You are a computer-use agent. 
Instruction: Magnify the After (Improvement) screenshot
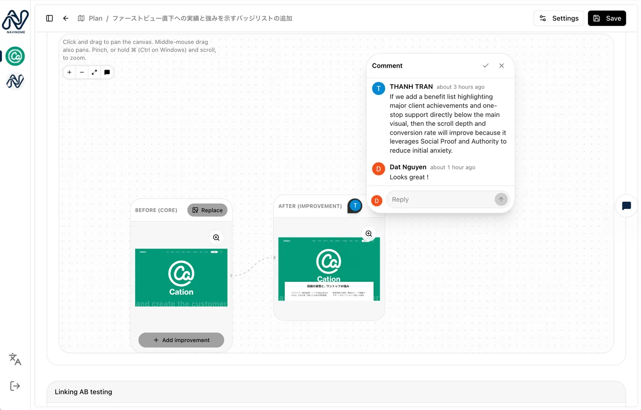369,234
